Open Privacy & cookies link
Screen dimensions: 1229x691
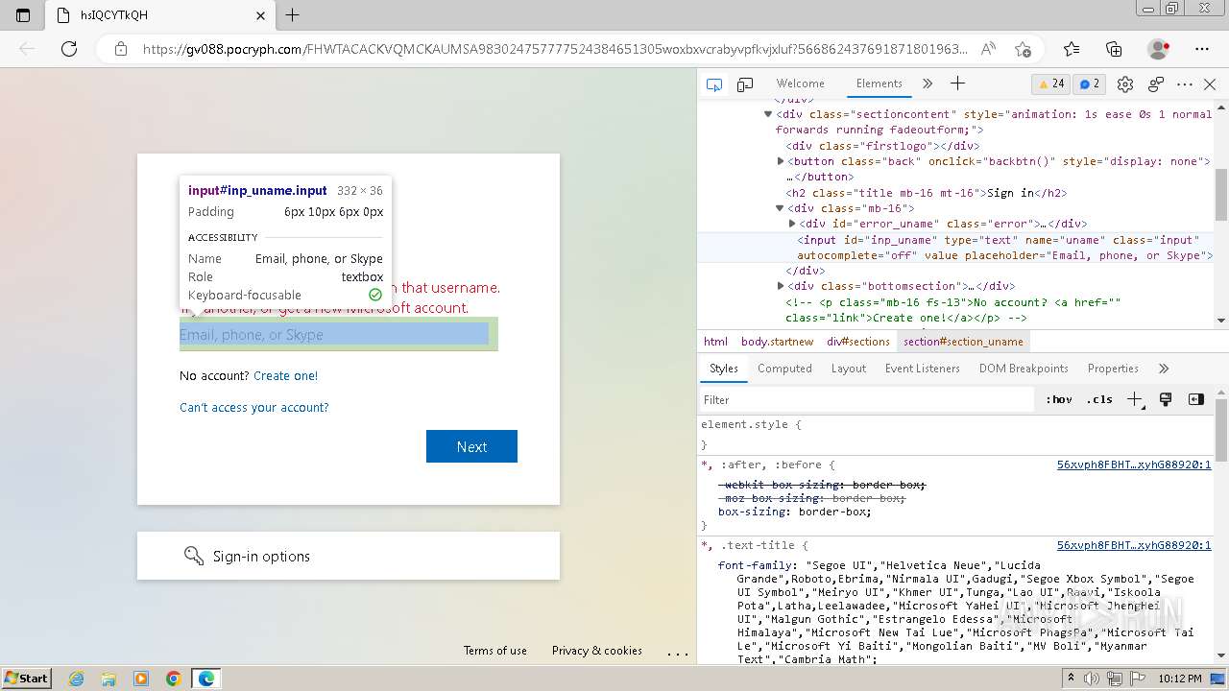click(597, 651)
